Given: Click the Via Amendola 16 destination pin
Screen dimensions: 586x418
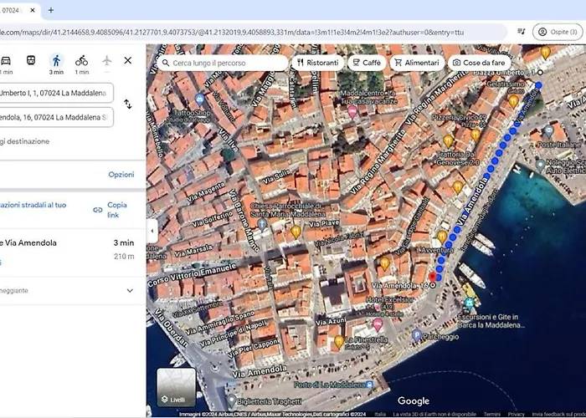Looking at the screenshot, I should point(434,277).
